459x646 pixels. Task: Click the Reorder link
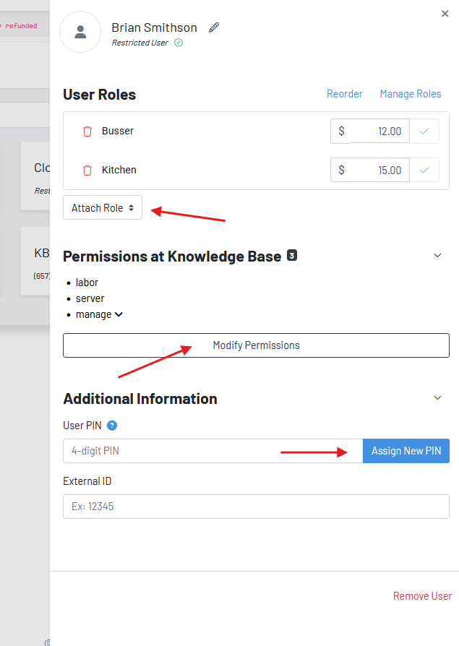345,94
